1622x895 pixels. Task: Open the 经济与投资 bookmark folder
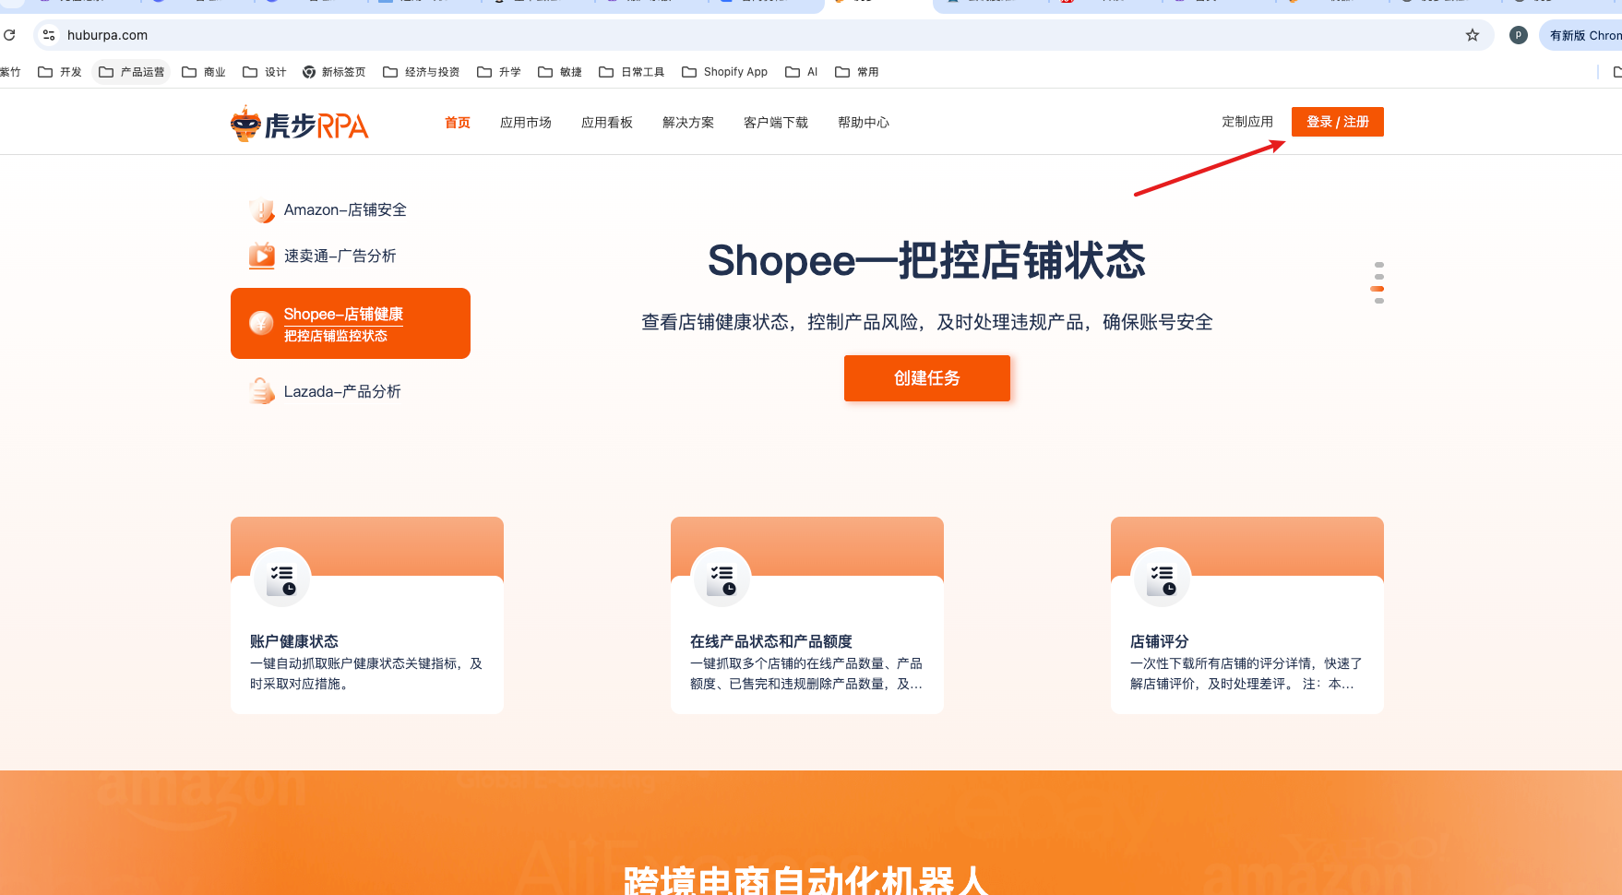pyautogui.click(x=422, y=72)
